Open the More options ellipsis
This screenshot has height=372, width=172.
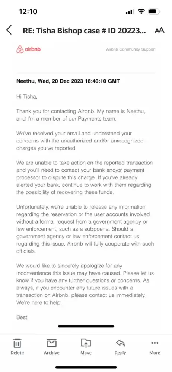(155, 343)
